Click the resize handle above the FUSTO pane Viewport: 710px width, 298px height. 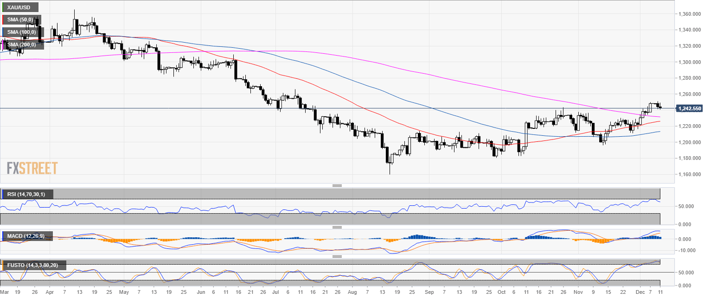pyautogui.click(x=337, y=256)
